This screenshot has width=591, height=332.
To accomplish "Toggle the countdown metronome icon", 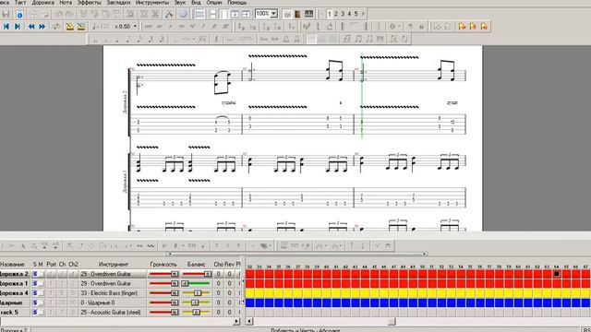I will tap(80, 27).
